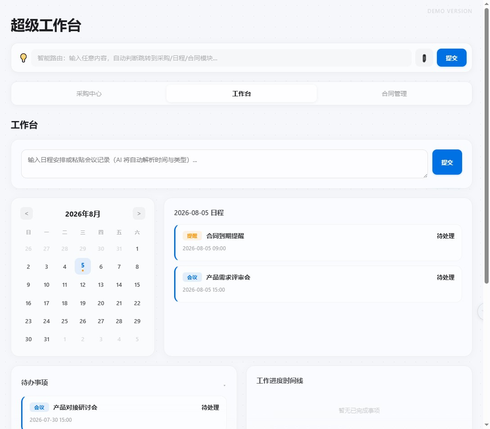Image resolution: width=490 pixels, height=429 pixels.
Task: Select date 15 on the calendar
Action: [x=137, y=285]
